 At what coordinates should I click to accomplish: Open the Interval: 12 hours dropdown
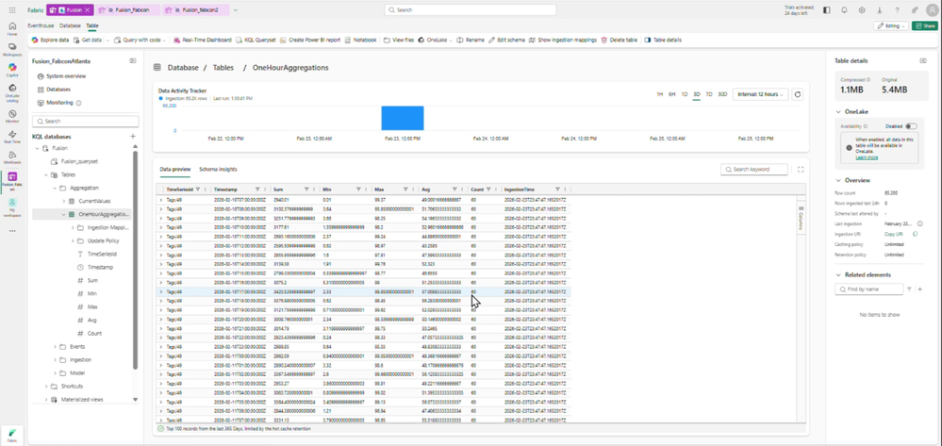click(760, 94)
